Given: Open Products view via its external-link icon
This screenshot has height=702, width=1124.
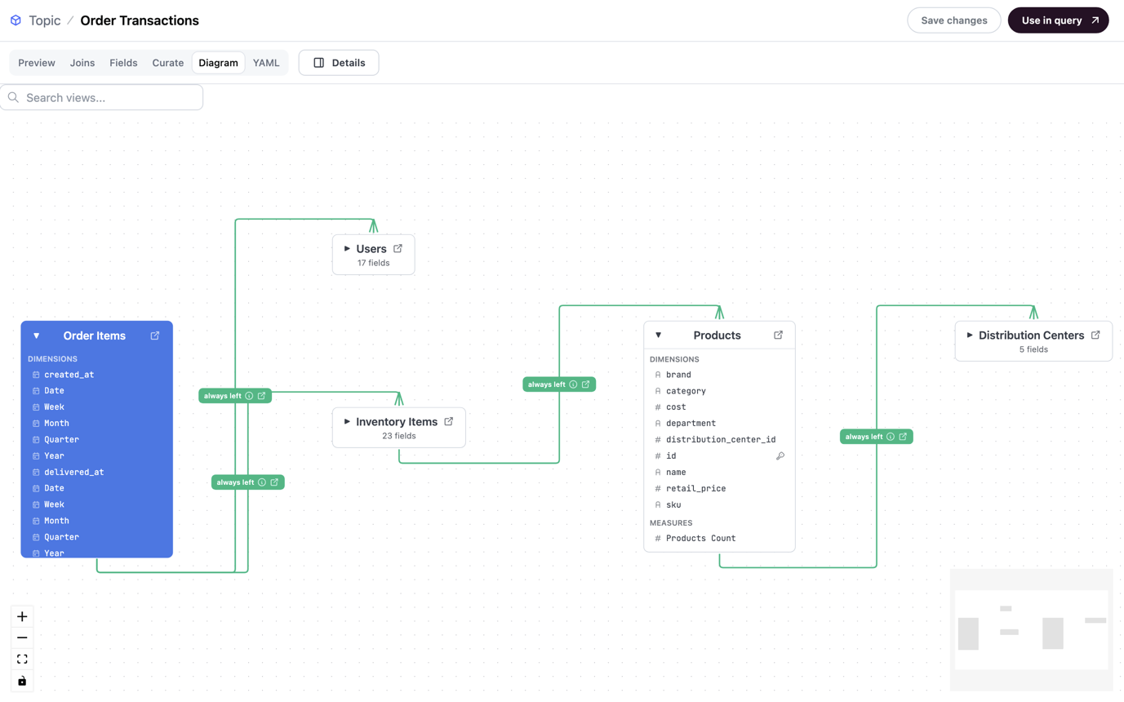Looking at the screenshot, I should pyautogui.click(x=779, y=335).
